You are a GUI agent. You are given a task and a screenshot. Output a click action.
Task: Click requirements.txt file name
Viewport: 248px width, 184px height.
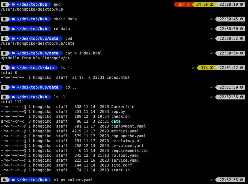click(130, 151)
